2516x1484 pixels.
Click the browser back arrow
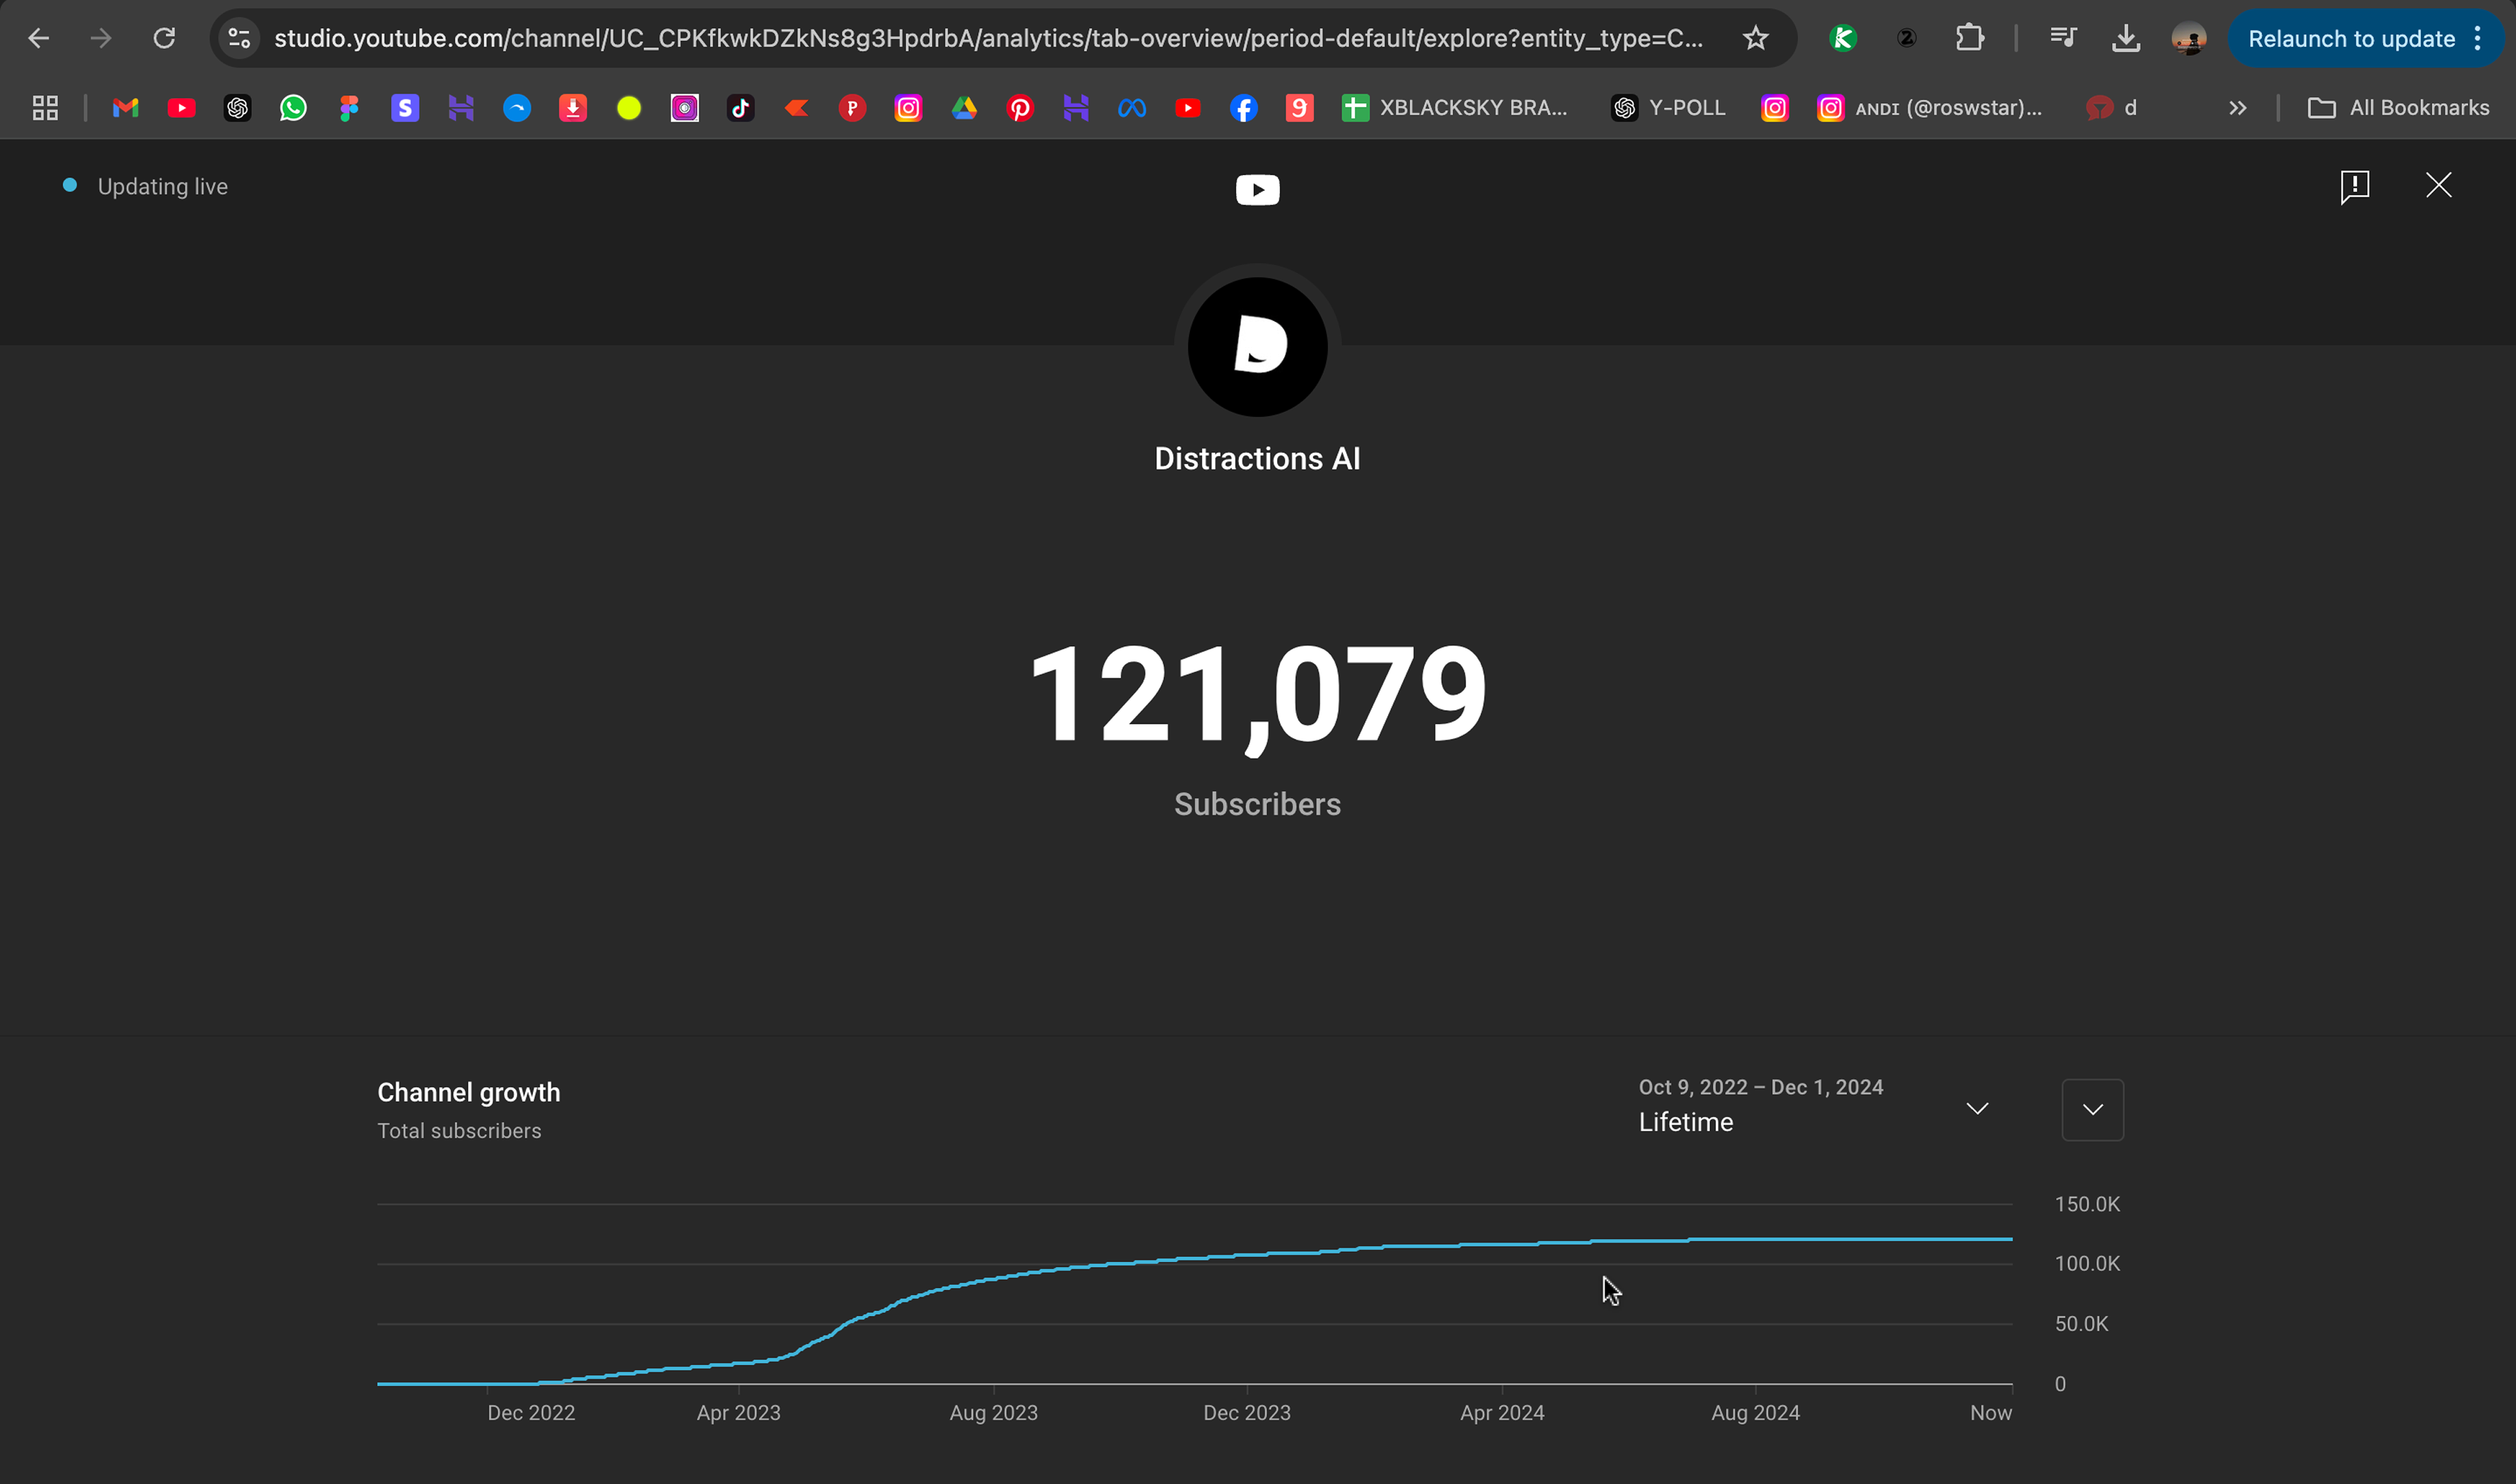click(x=38, y=38)
